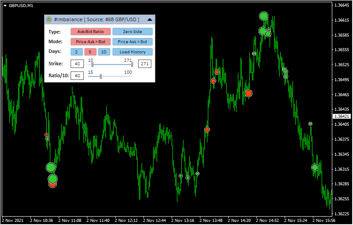Click the right handle of Strike slider
Viewport: 353px width, 225px height.
click(x=132, y=64)
